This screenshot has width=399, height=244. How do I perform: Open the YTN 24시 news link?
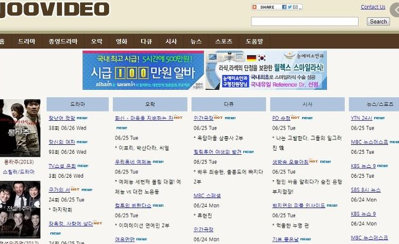tap(361, 118)
